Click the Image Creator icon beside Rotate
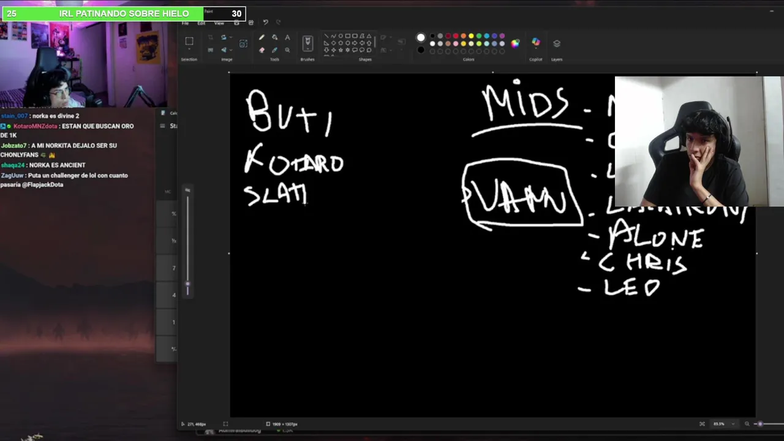This screenshot has width=784, height=441. (243, 43)
